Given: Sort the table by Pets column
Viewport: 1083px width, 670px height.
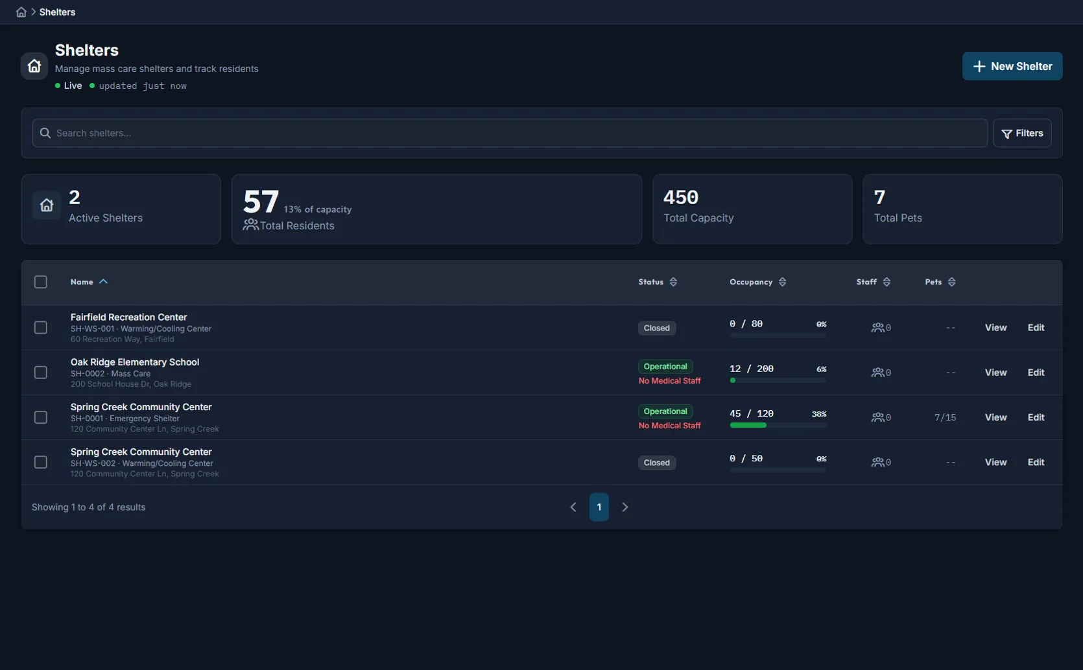Looking at the screenshot, I should pos(940,282).
